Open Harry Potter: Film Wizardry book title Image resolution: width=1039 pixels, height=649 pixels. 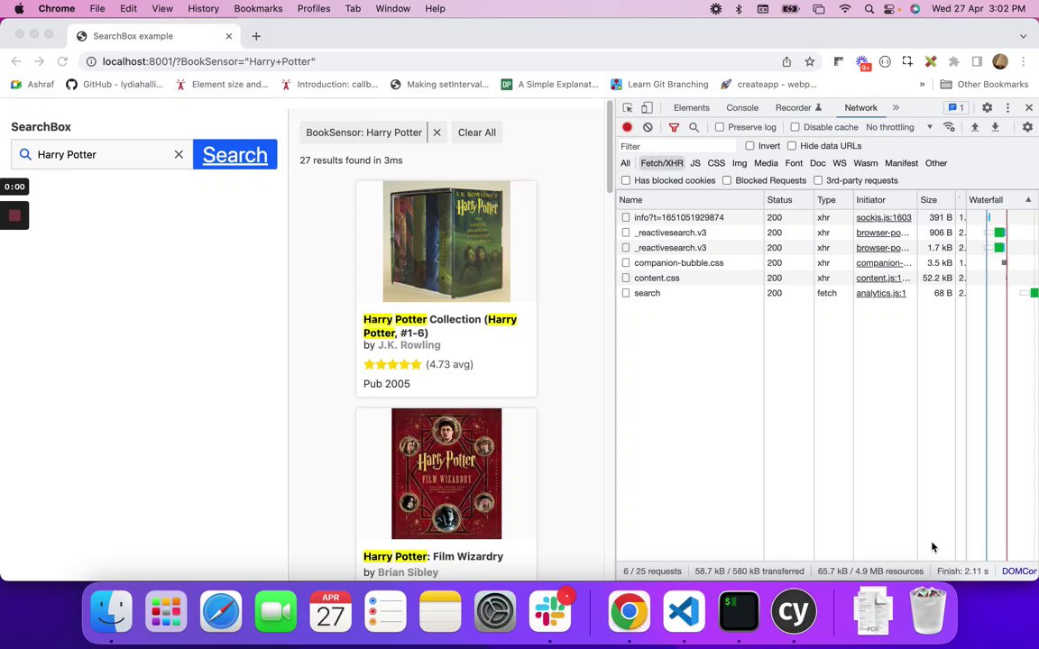tap(433, 556)
